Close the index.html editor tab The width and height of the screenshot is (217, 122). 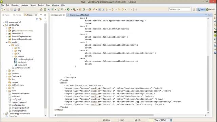(x=64, y=15)
